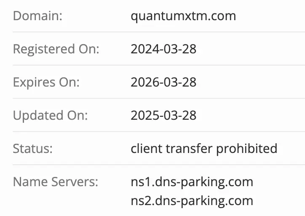Select the Name Servers label
Viewport: 305px width, 216px height.
point(55,182)
